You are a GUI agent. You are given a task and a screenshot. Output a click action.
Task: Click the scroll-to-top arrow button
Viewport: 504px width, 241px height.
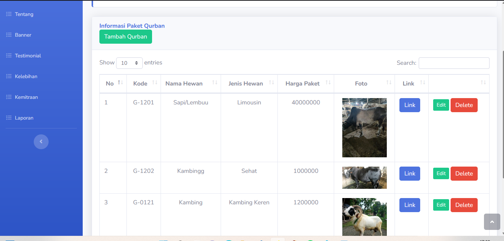(x=492, y=222)
